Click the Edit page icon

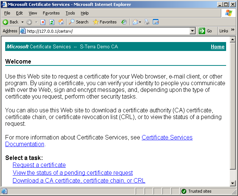(156, 22)
